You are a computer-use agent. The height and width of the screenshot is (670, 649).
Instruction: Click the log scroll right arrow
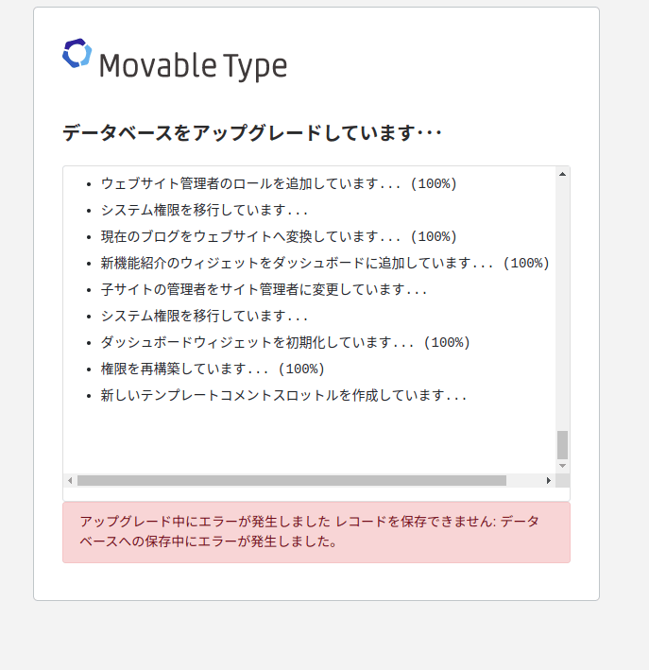[549, 481]
